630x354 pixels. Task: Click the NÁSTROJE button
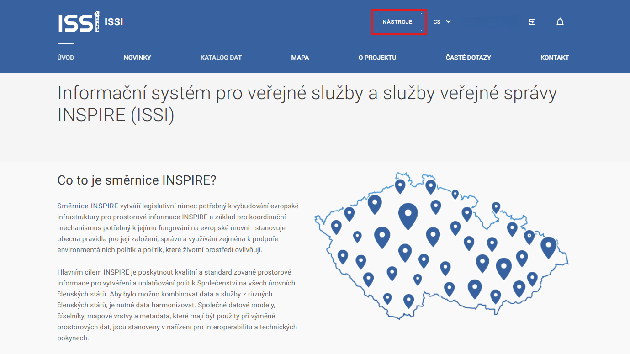coord(398,21)
